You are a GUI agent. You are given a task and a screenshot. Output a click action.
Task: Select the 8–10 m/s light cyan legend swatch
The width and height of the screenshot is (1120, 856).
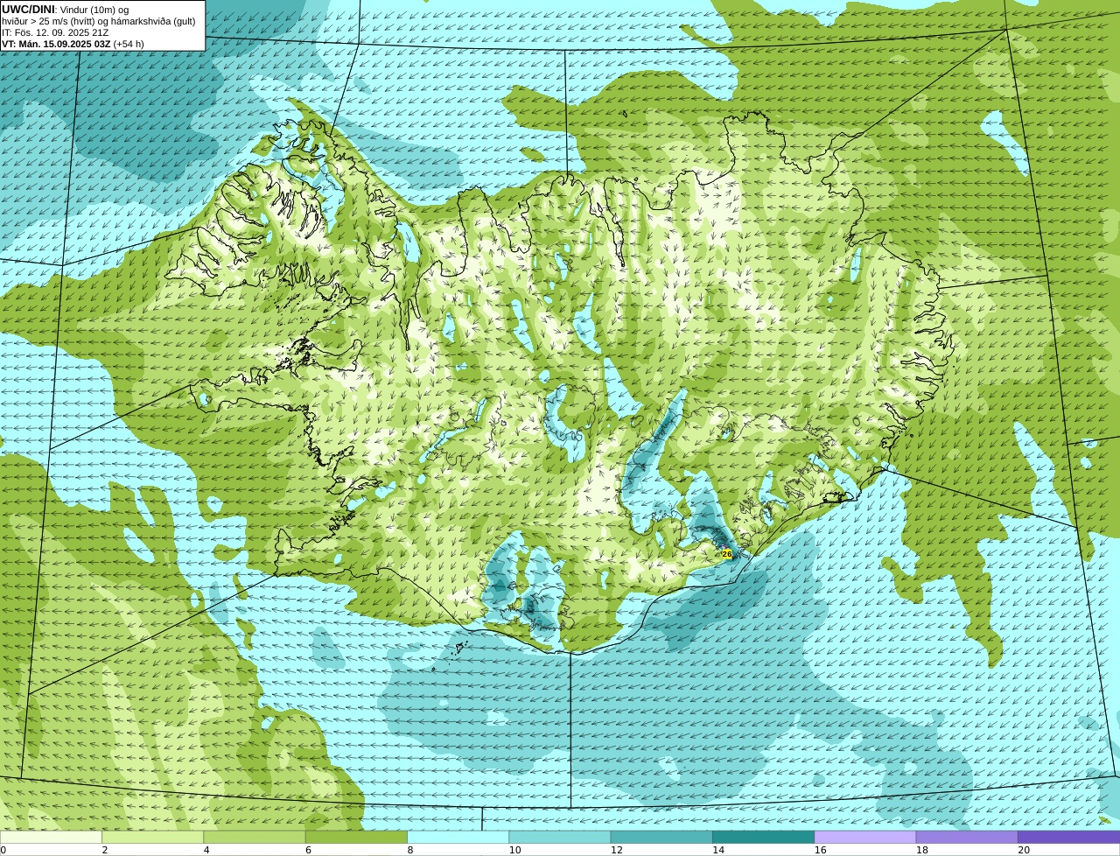coord(458,837)
